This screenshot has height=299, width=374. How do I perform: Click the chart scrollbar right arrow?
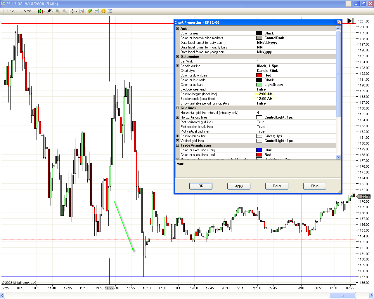pyautogui.click(x=372, y=295)
